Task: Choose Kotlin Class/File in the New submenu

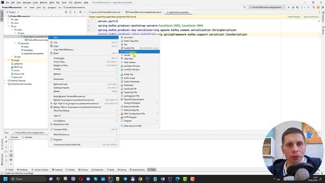Action: tap(139, 41)
